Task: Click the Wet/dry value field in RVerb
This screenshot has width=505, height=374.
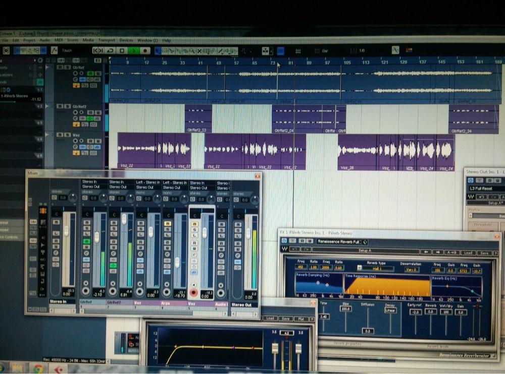Action: click(x=446, y=311)
